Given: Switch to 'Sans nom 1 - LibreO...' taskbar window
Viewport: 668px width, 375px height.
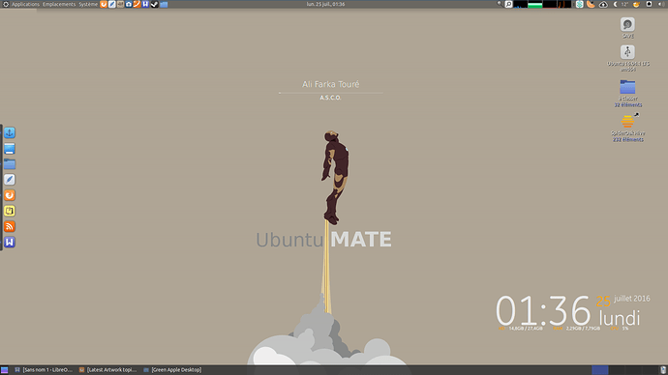Looking at the screenshot, I should (x=44, y=370).
